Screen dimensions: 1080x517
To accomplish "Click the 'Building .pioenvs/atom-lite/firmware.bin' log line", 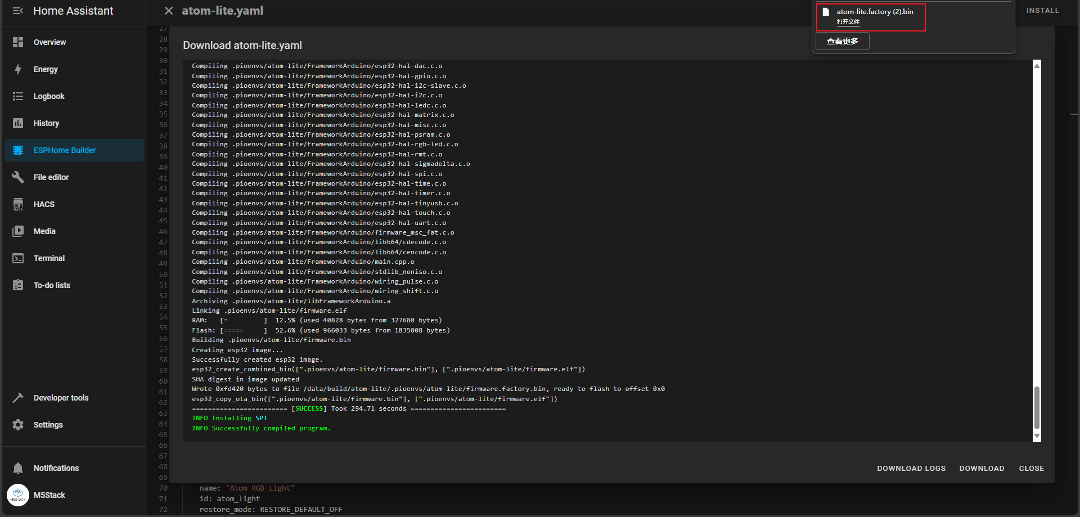I will pyautogui.click(x=271, y=340).
